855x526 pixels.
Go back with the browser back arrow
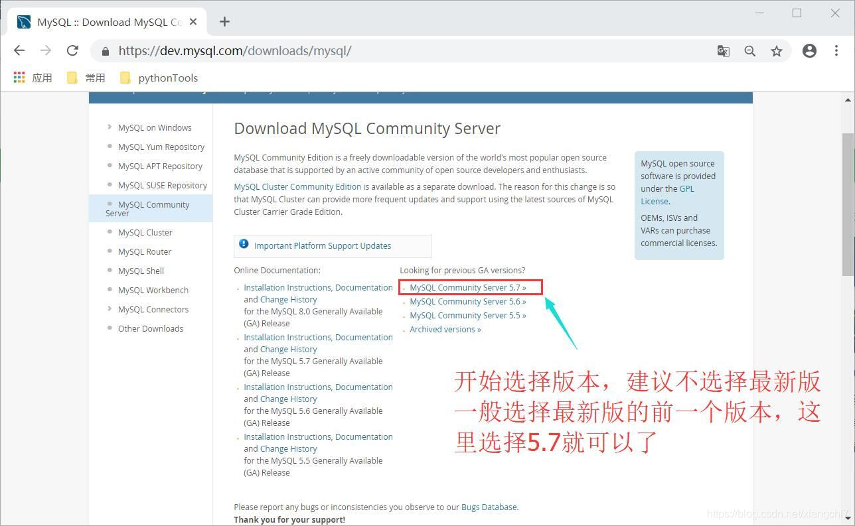click(x=19, y=50)
